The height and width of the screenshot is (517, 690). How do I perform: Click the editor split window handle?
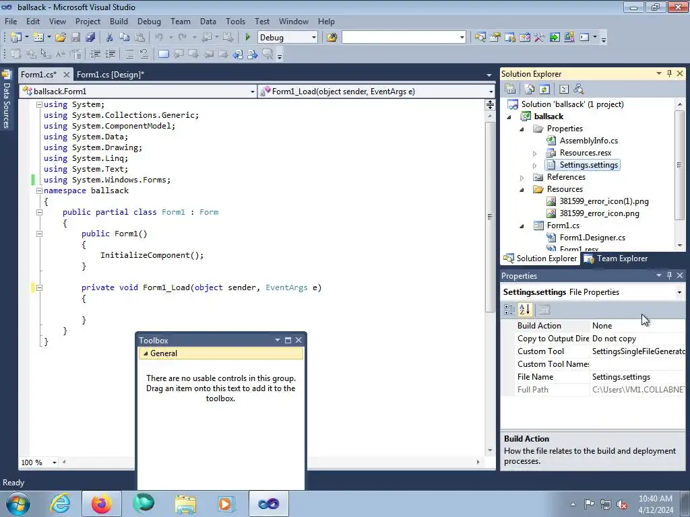(490, 104)
